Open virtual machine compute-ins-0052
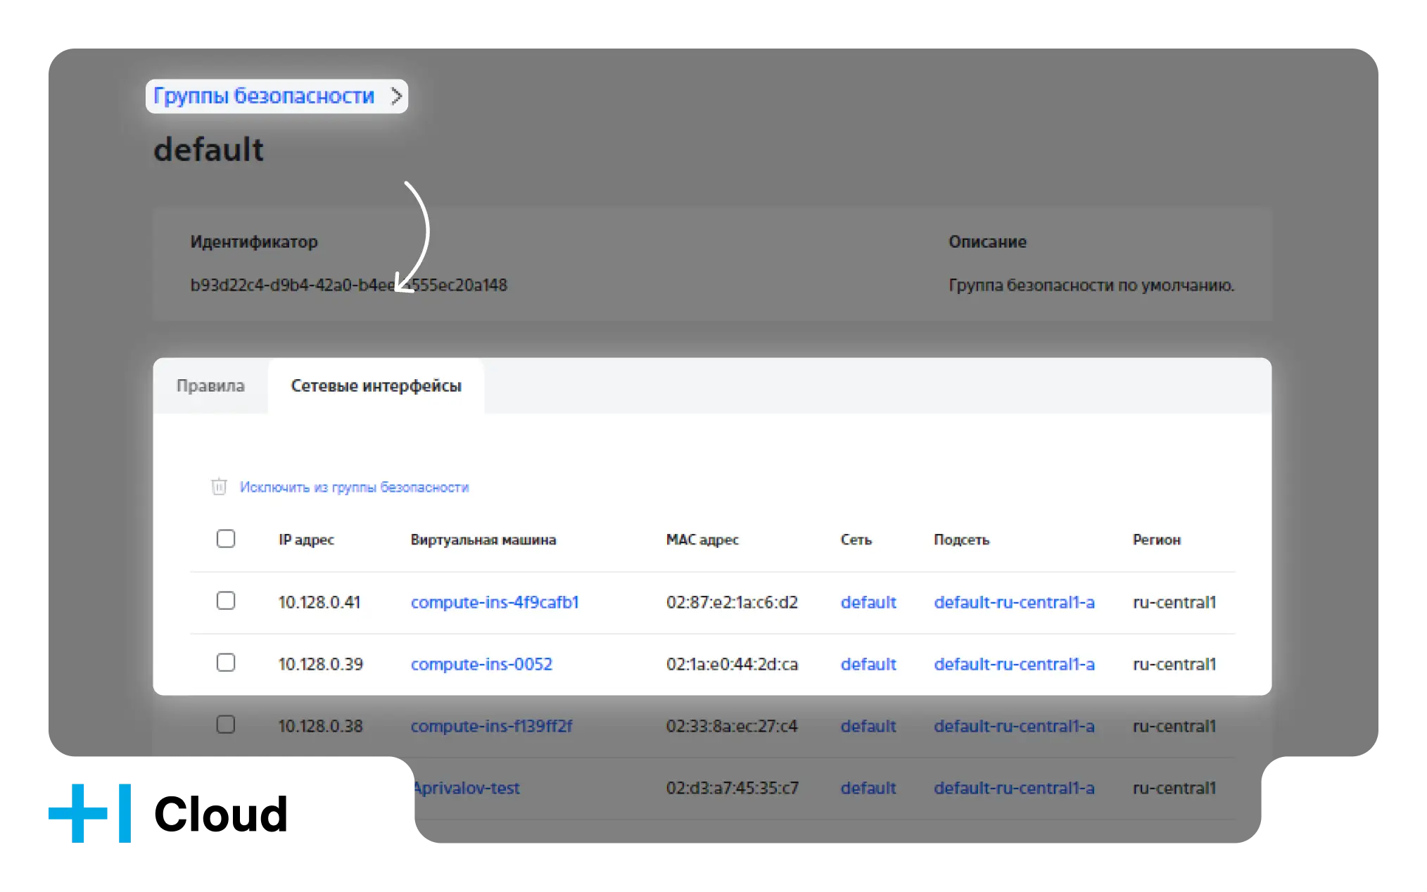Viewport: 1427px width, 892px height. [x=481, y=664]
